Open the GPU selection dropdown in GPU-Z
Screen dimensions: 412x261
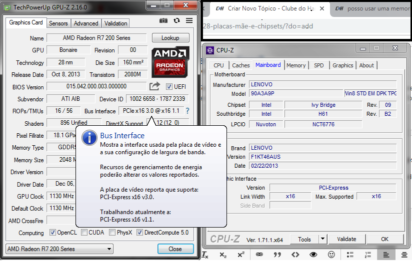point(59,249)
